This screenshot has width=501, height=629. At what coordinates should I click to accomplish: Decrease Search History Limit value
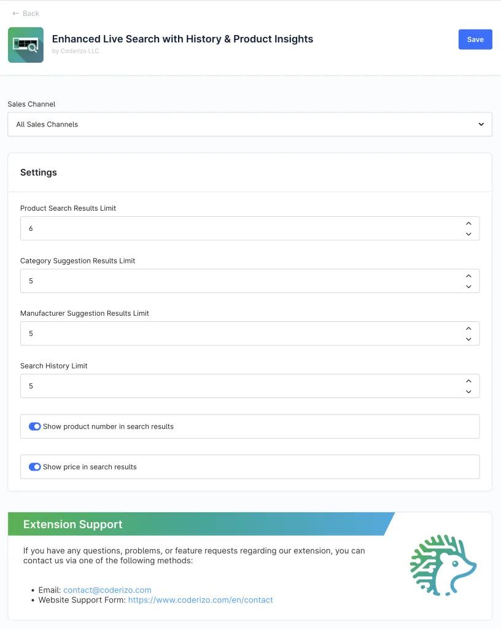[x=468, y=391]
